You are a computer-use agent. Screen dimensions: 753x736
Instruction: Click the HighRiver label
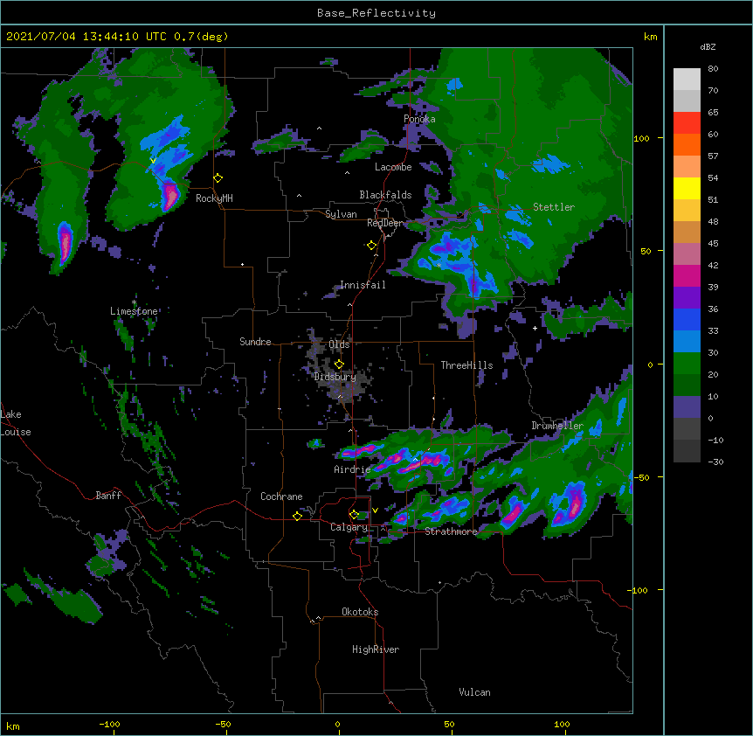(x=376, y=649)
